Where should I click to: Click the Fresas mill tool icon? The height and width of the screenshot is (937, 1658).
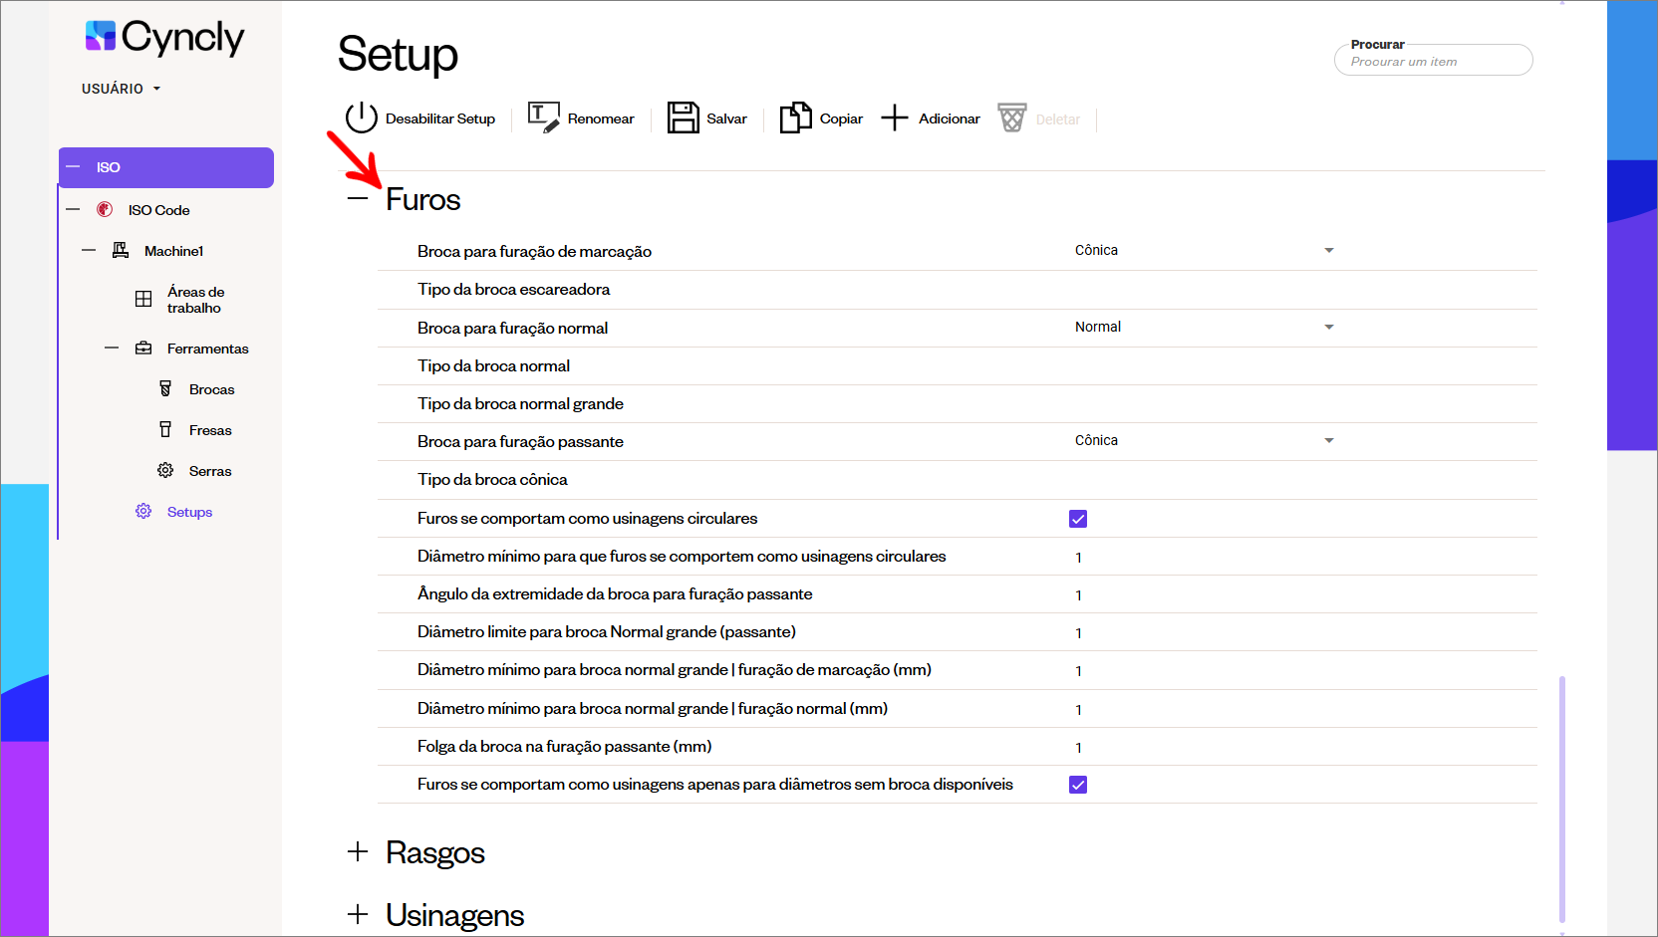(165, 429)
